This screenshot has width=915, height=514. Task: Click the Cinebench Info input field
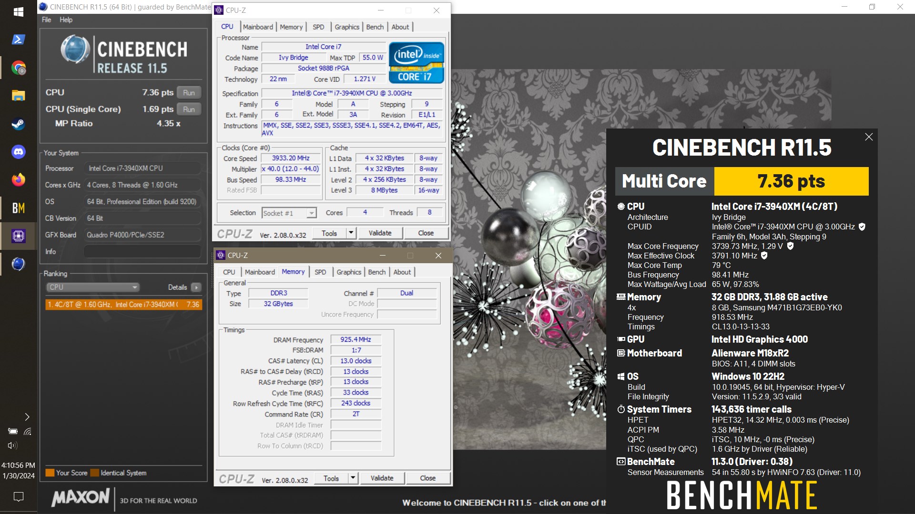pos(142,251)
